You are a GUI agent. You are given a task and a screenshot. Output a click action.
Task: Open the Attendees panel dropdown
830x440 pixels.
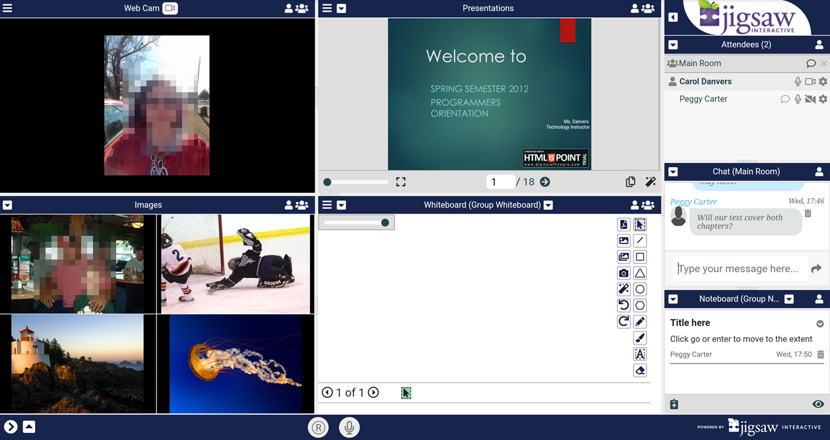pos(673,45)
